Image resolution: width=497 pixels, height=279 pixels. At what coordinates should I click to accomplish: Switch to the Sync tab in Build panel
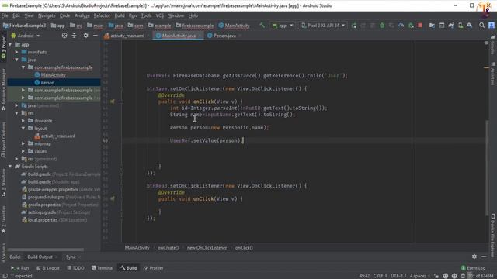tap(71, 257)
